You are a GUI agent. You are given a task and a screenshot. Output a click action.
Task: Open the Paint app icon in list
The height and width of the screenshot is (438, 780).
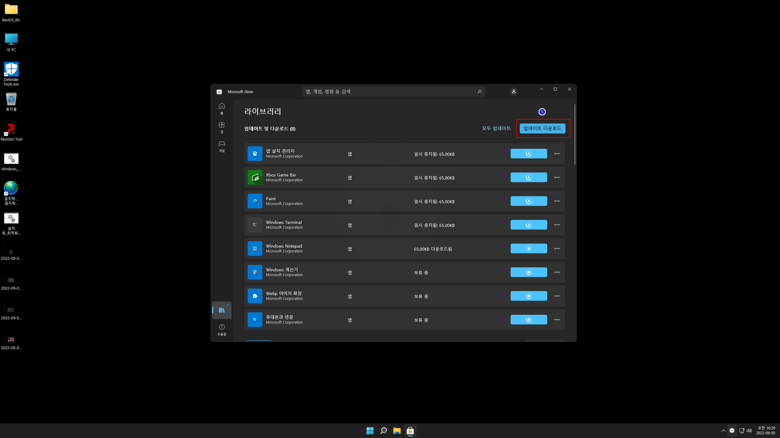255,201
